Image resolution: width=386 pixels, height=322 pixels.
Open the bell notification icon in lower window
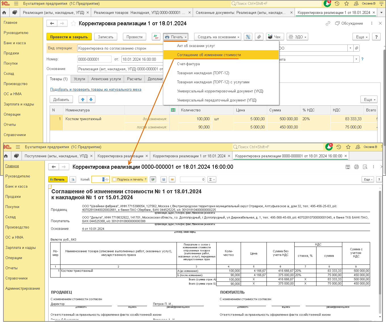[329, 147]
